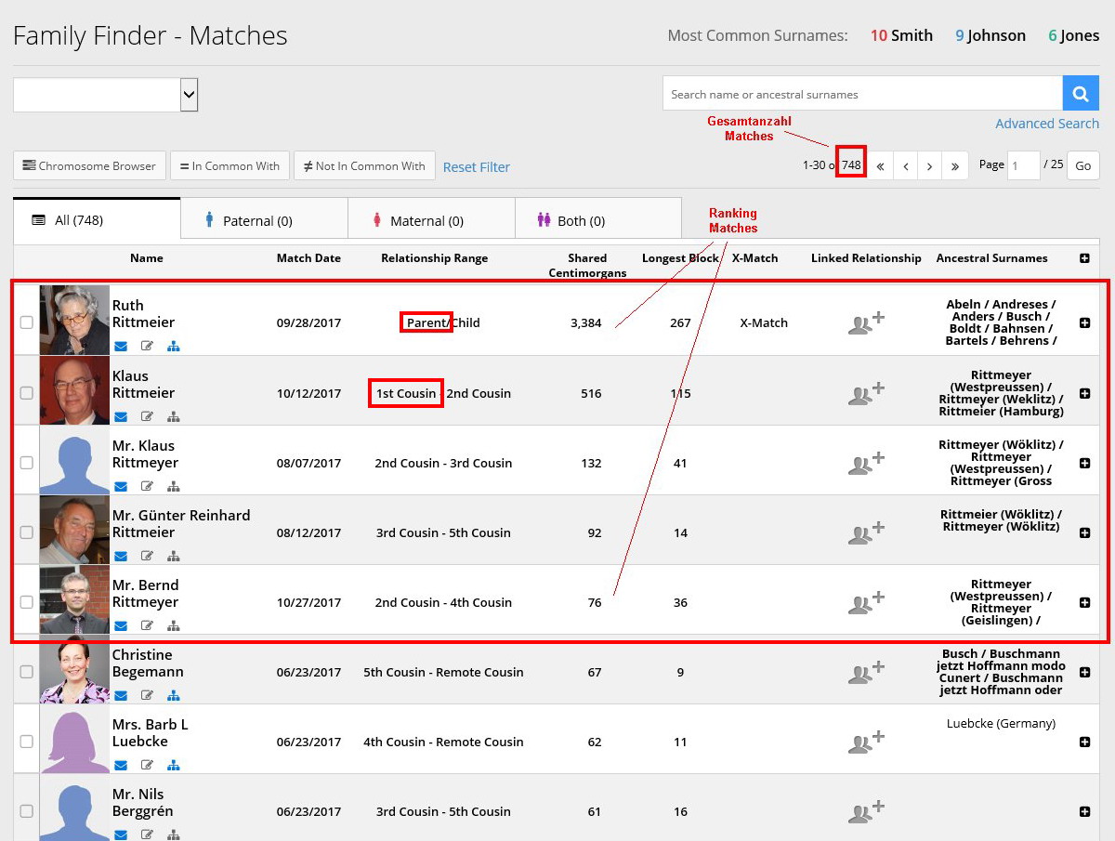Expand all ancestral surnames in header
Viewport: 1115px width, 841px height.
[1084, 258]
